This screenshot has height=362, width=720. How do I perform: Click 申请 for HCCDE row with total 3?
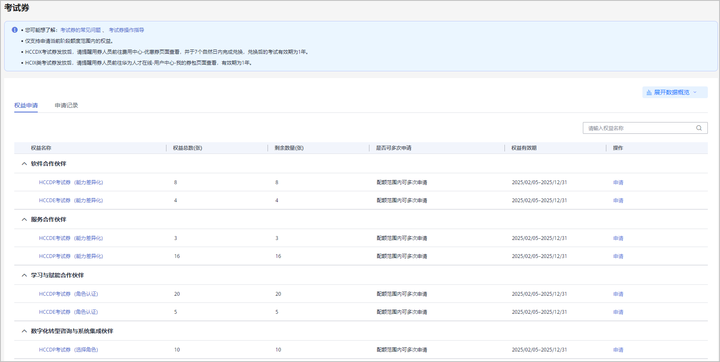618,238
